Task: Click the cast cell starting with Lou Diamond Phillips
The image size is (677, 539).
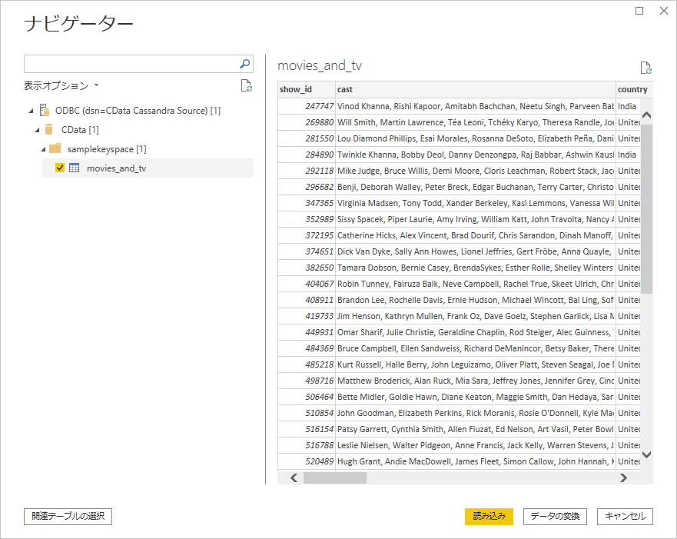Action: pyautogui.click(x=476, y=138)
